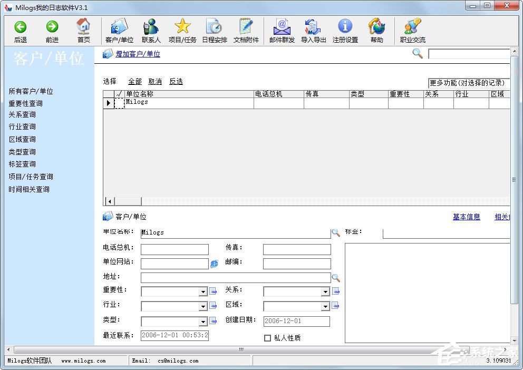Enable the 私人性质 checkbox
This screenshot has width=523, height=370.
point(267,338)
